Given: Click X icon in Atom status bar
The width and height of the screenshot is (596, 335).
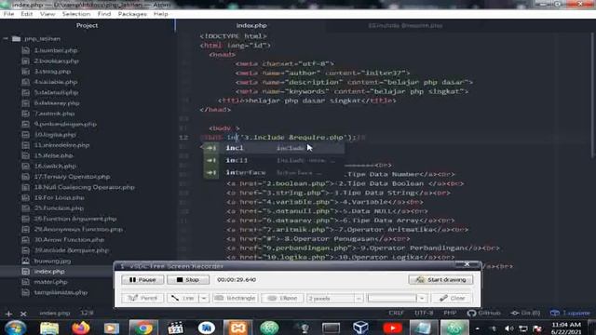Looking at the screenshot, I should [23, 314].
